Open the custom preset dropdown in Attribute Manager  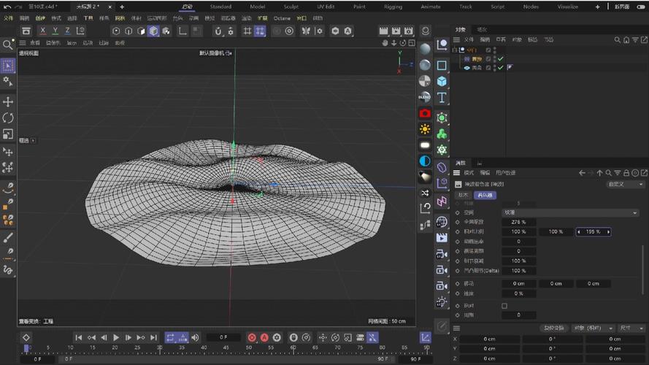(625, 184)
